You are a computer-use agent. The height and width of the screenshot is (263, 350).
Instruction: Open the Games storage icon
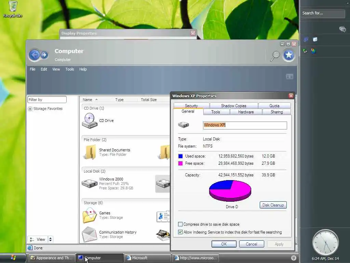(x=90, y=215)
